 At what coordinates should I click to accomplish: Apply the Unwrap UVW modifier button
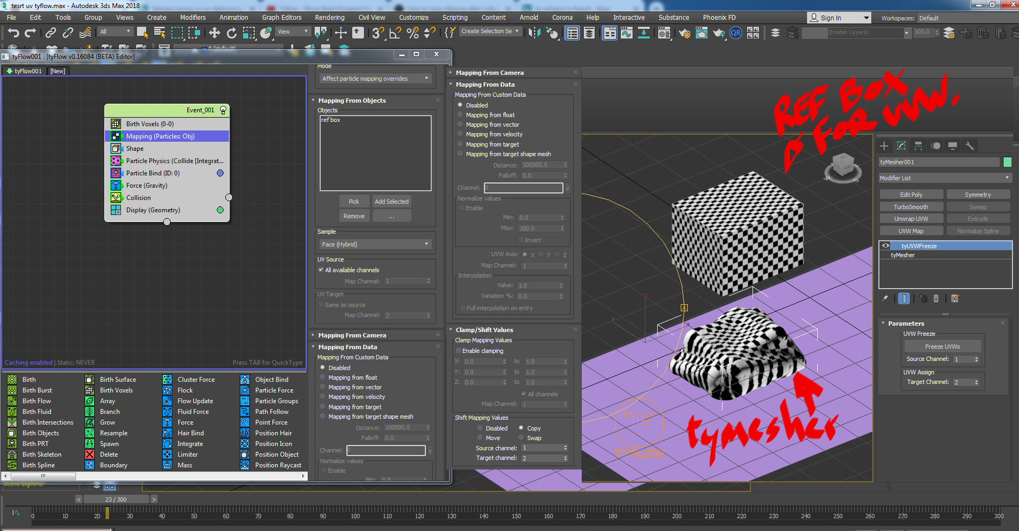click(x=911, y=219)
